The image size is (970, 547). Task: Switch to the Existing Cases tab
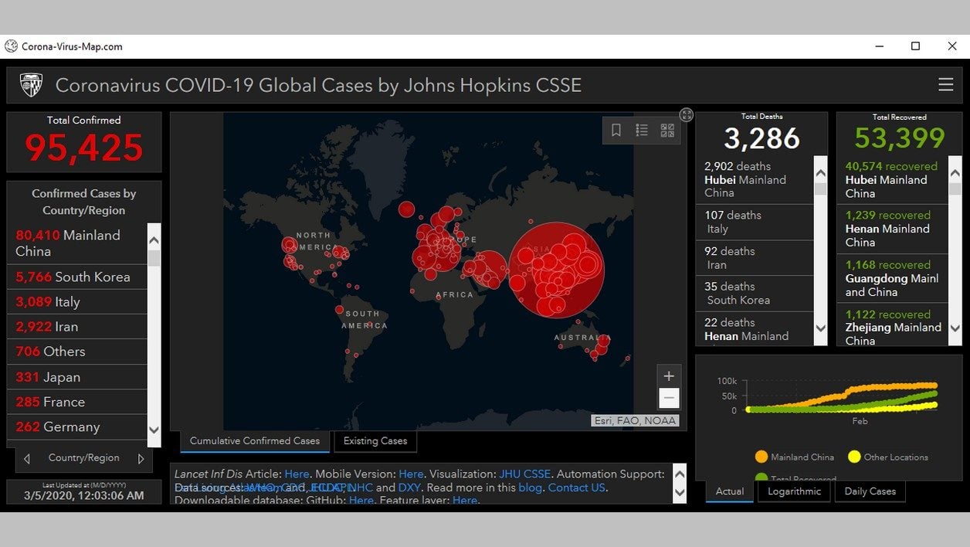click(375, 441)
